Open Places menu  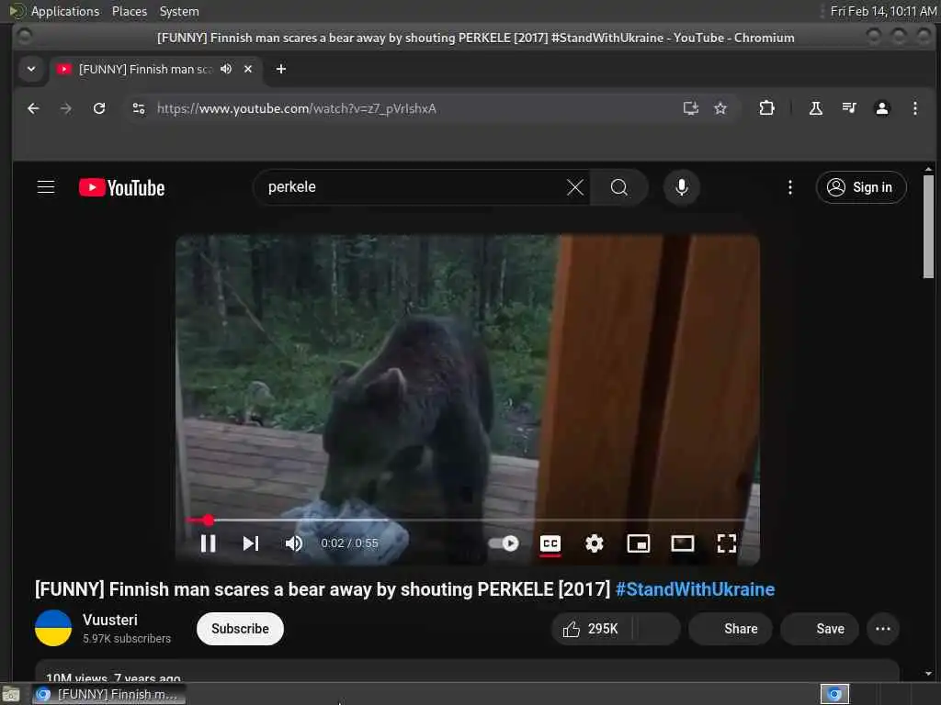tap(129, 11)
